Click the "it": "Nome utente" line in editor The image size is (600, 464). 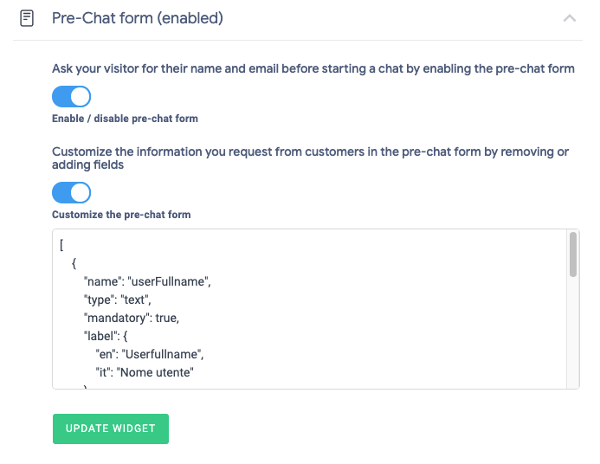click(144, 372)
